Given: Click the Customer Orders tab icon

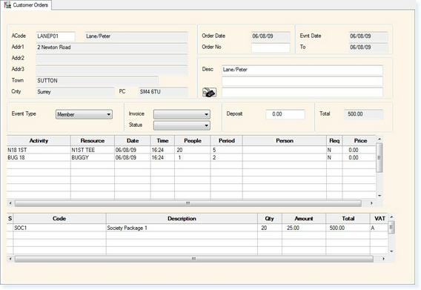Looking at the screenshot, I should [x=7, y=5].
